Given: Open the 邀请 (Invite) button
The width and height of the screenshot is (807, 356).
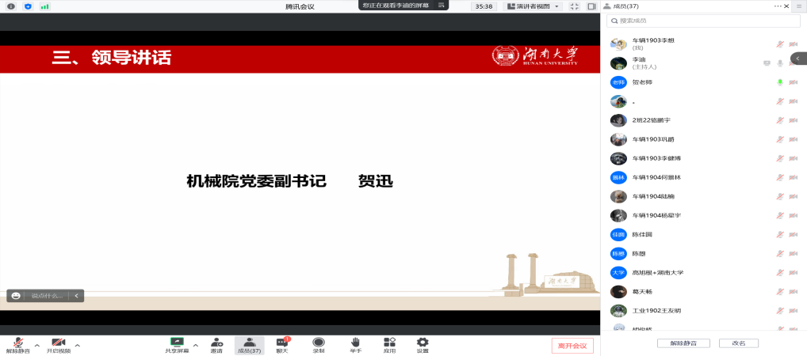Looking at the screenshot, I should (x=216, y=344).
